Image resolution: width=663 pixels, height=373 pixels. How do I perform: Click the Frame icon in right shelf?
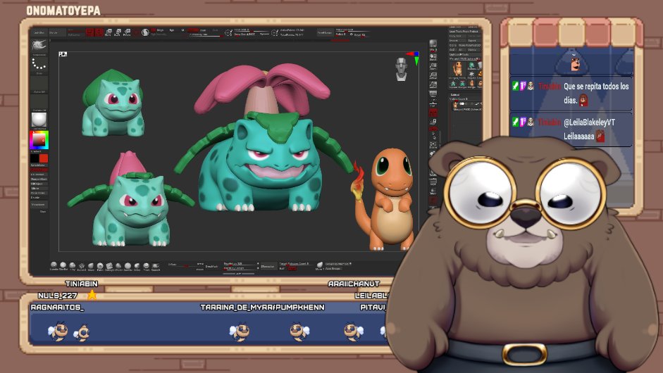pos(433,146)
